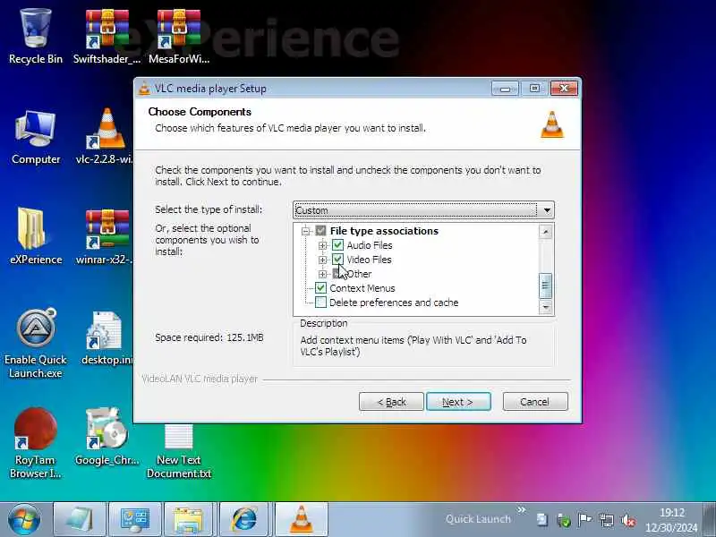Select the Swiftshader archive shortcut icon
This screenshot has height=537, width=716.
click(x=107, y=38)
